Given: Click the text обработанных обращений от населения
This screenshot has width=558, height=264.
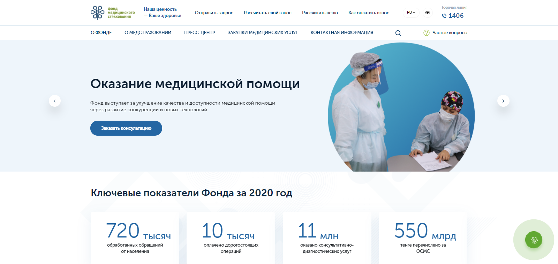Looking at the screenshot, I should pyautogui.click(x=135, y=248).
